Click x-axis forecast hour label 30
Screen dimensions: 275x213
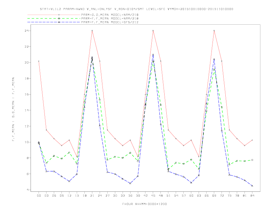(x=115, y=196)
